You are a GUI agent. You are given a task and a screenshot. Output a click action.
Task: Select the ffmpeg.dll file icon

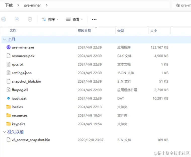8,90
